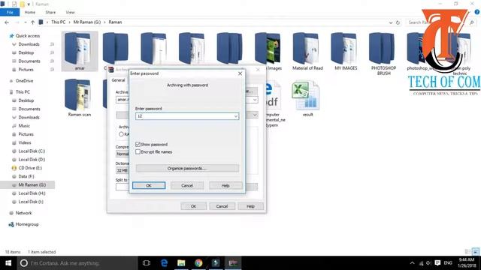Open the View ribbon tab
Image resolution: width=481 pixels, height=270 pixels.
click(70, 12)
